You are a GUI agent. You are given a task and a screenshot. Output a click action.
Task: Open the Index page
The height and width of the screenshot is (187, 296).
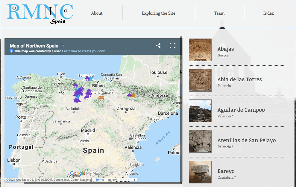point(268,13)
